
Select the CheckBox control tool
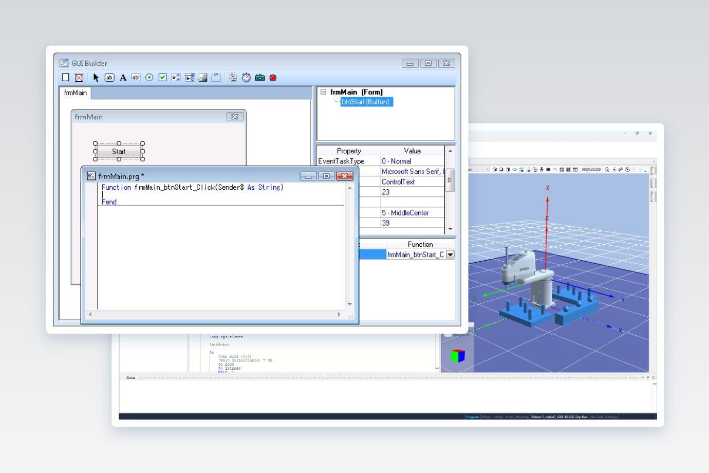[x=163, y=78]
